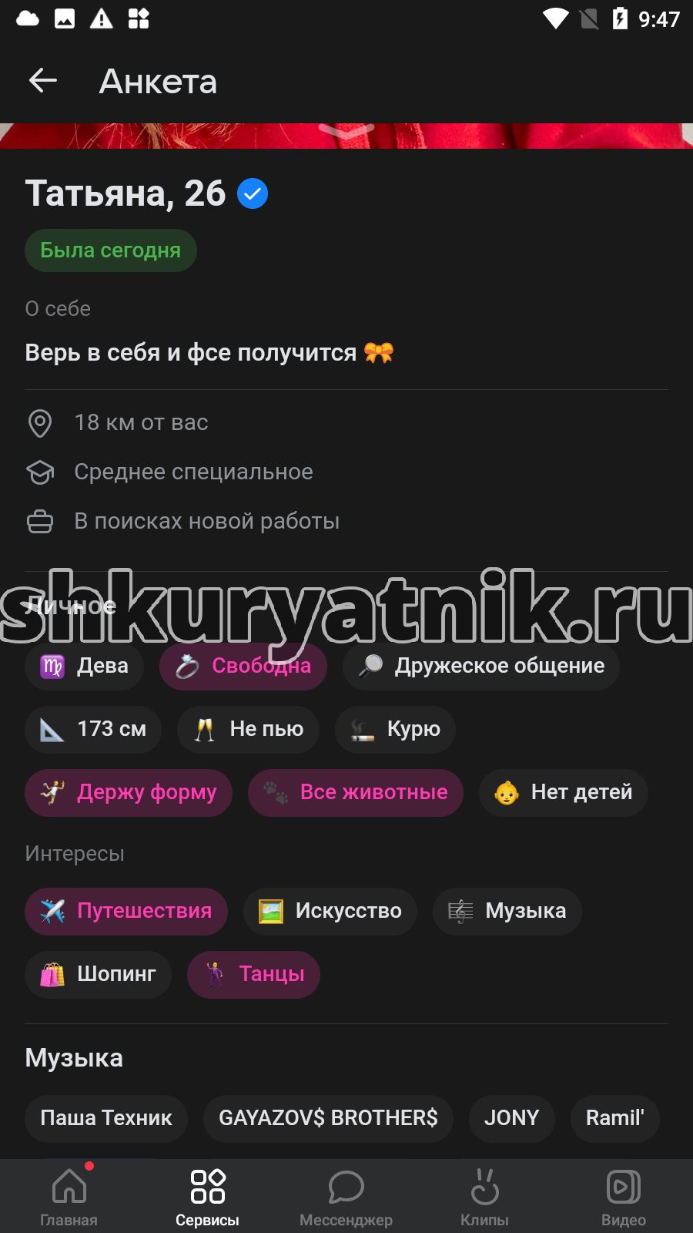
Task: Tap the location pin icon
Action: [x=40, y=423]
